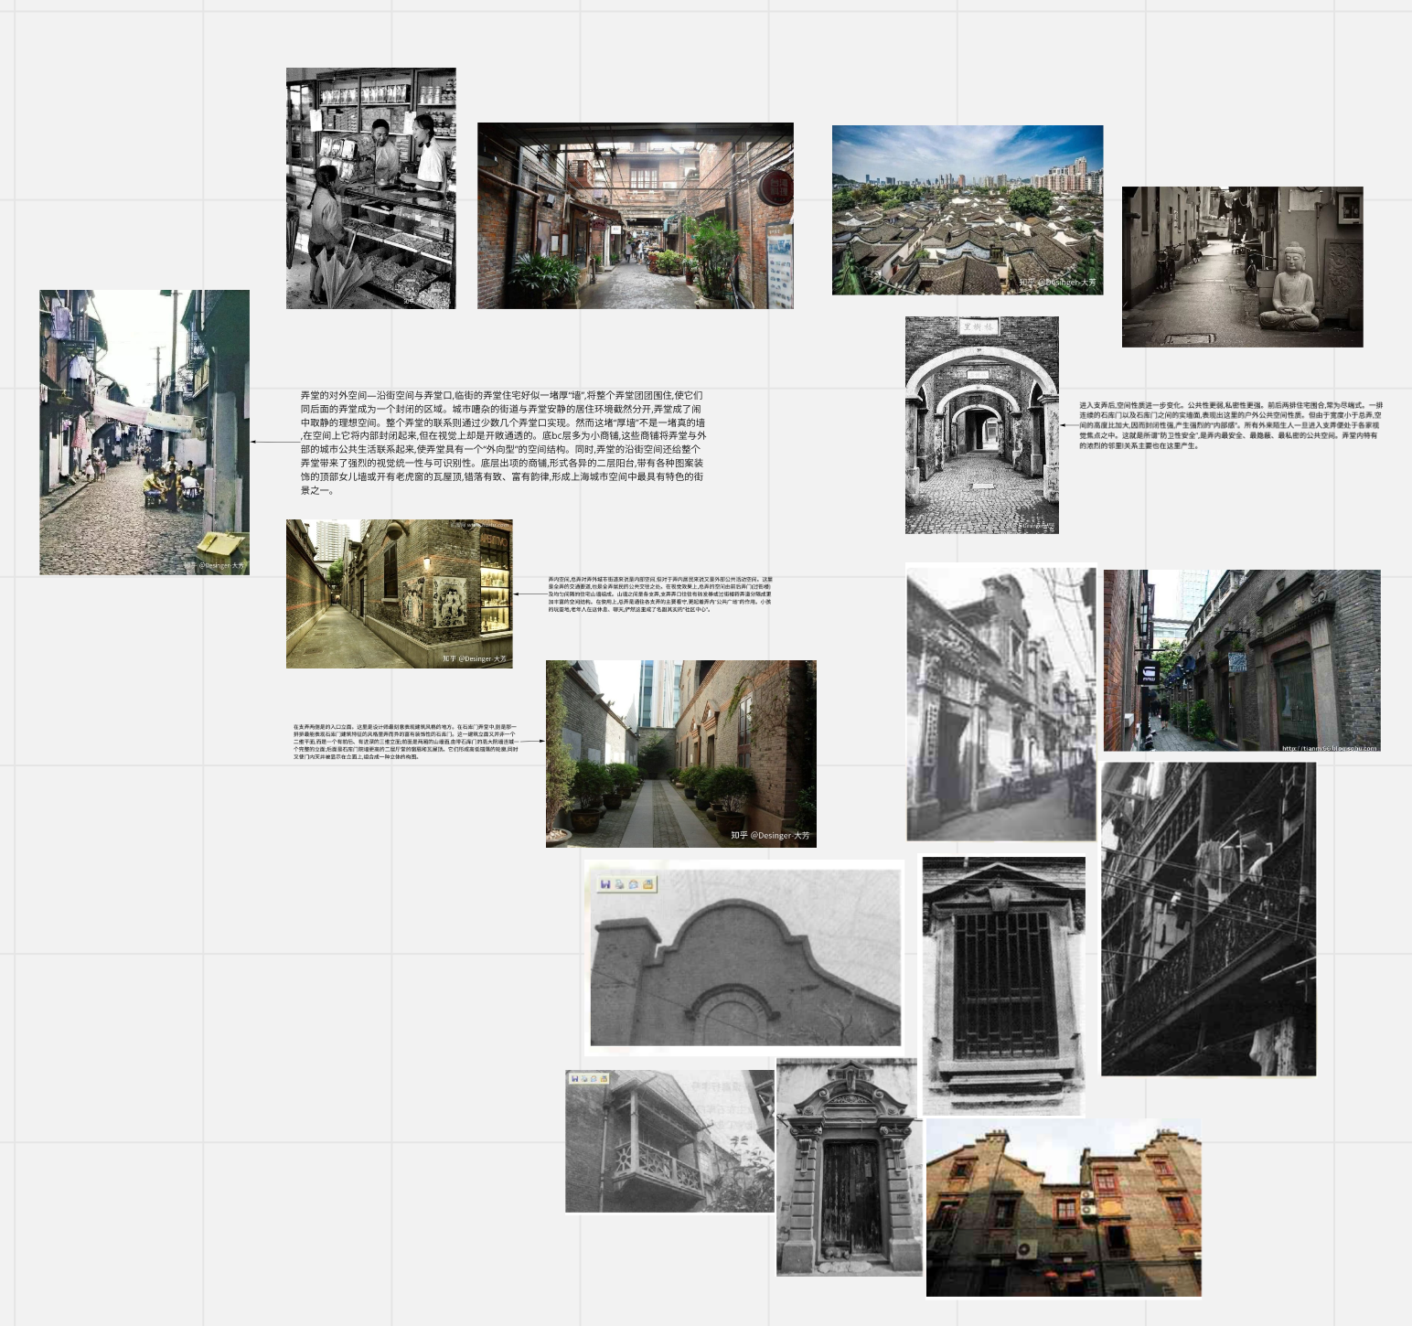Select the color brick lane with shop signs
The width and height of the screenshot is (1412, 1326).
[x=1242, y=660]
